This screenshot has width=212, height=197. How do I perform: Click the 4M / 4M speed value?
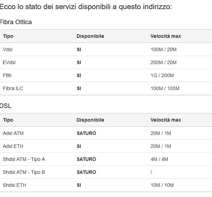click(x=159, y=159)
